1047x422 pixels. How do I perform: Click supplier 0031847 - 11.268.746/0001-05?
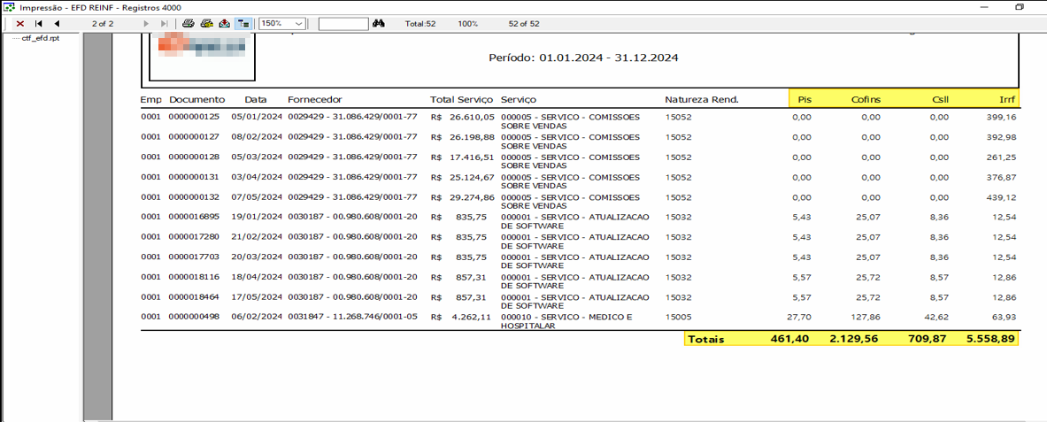click(x=352, y=317)
